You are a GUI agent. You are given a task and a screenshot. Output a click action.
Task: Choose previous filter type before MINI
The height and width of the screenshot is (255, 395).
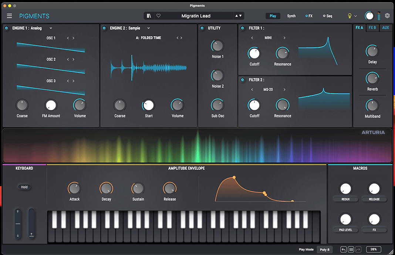point(252,38)
